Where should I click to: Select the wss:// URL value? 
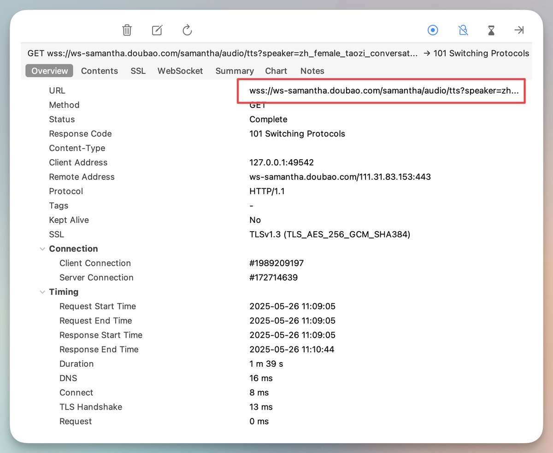384,91
